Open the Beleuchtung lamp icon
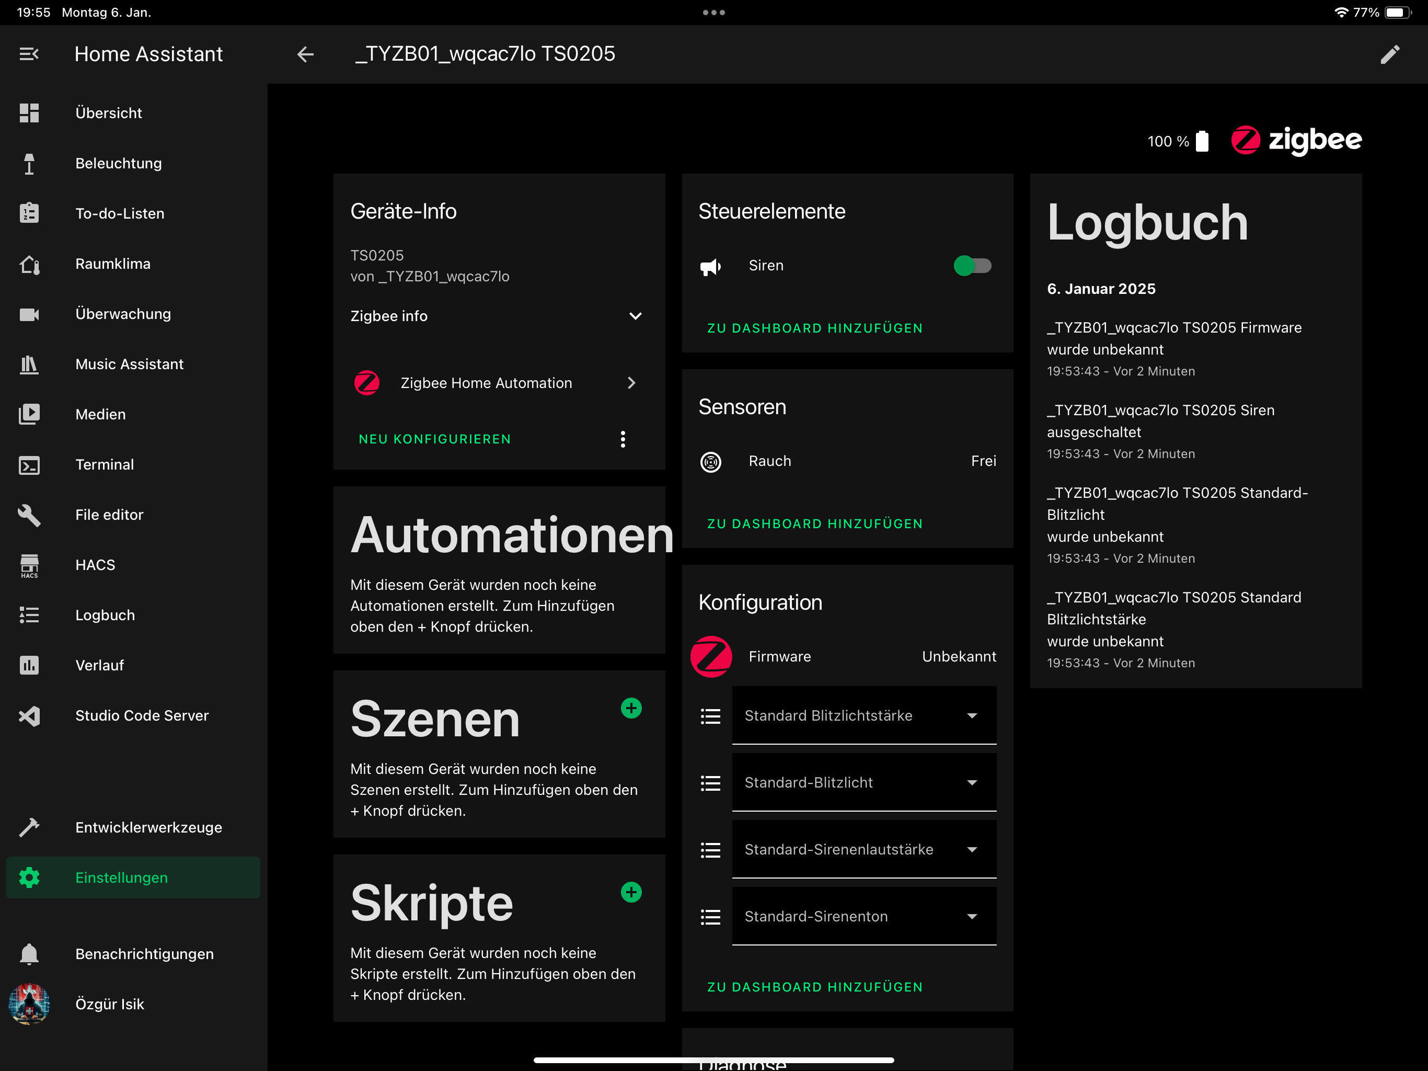Screen dimensions: 1428x1071 pyautogui.click(x=29, y=164)
